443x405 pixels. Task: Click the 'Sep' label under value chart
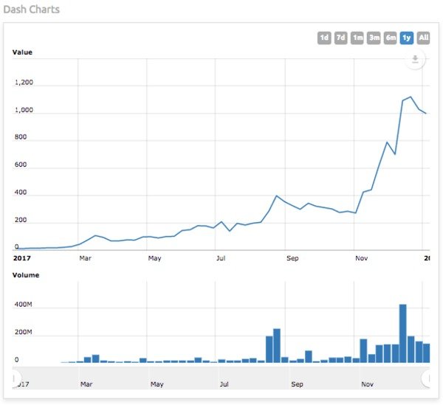[x=292, y=258]
